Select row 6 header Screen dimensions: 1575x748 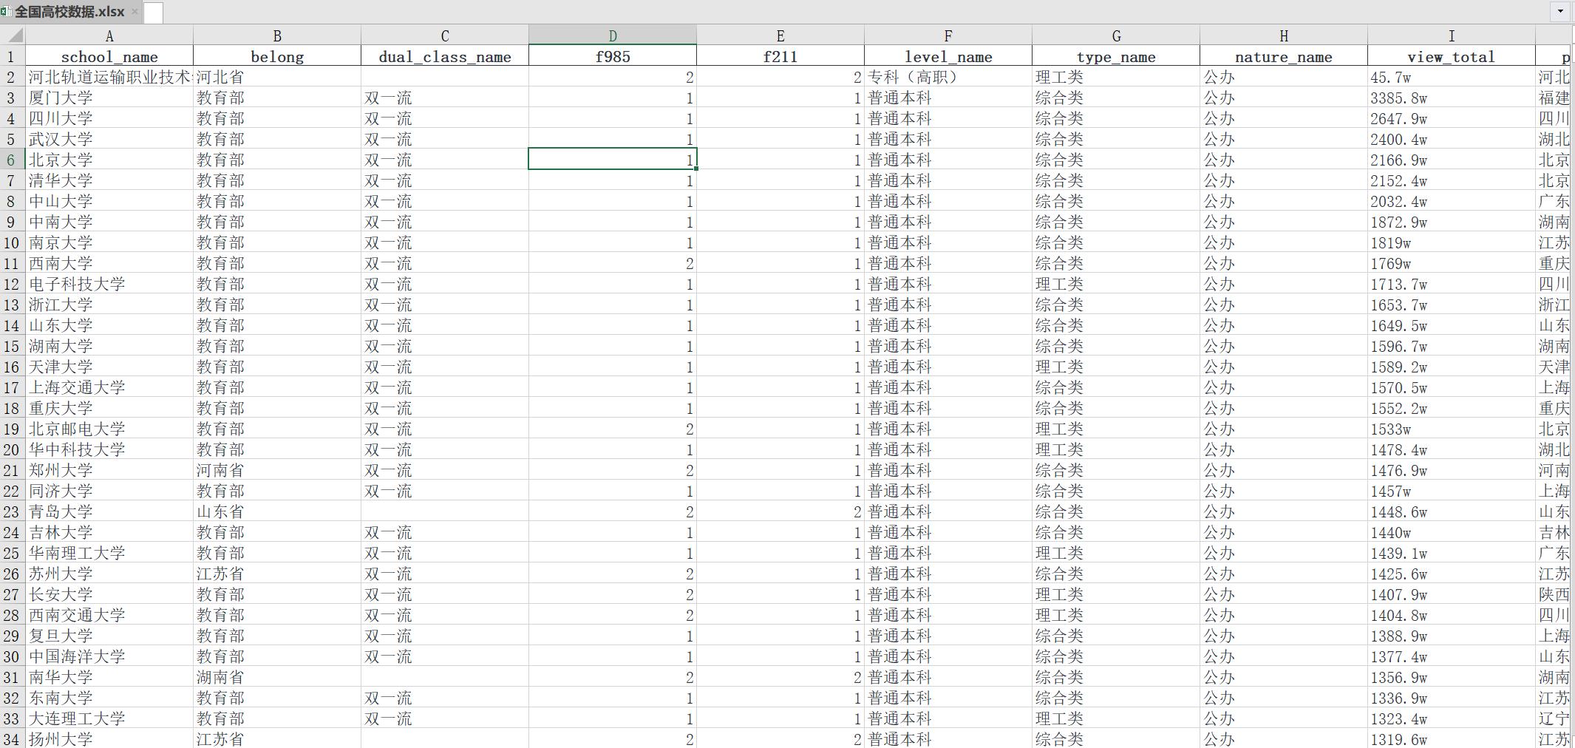pos(13,160)
